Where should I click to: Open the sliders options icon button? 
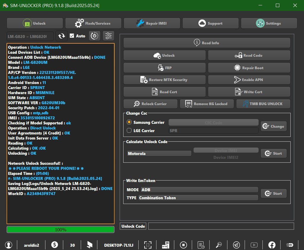108,36
